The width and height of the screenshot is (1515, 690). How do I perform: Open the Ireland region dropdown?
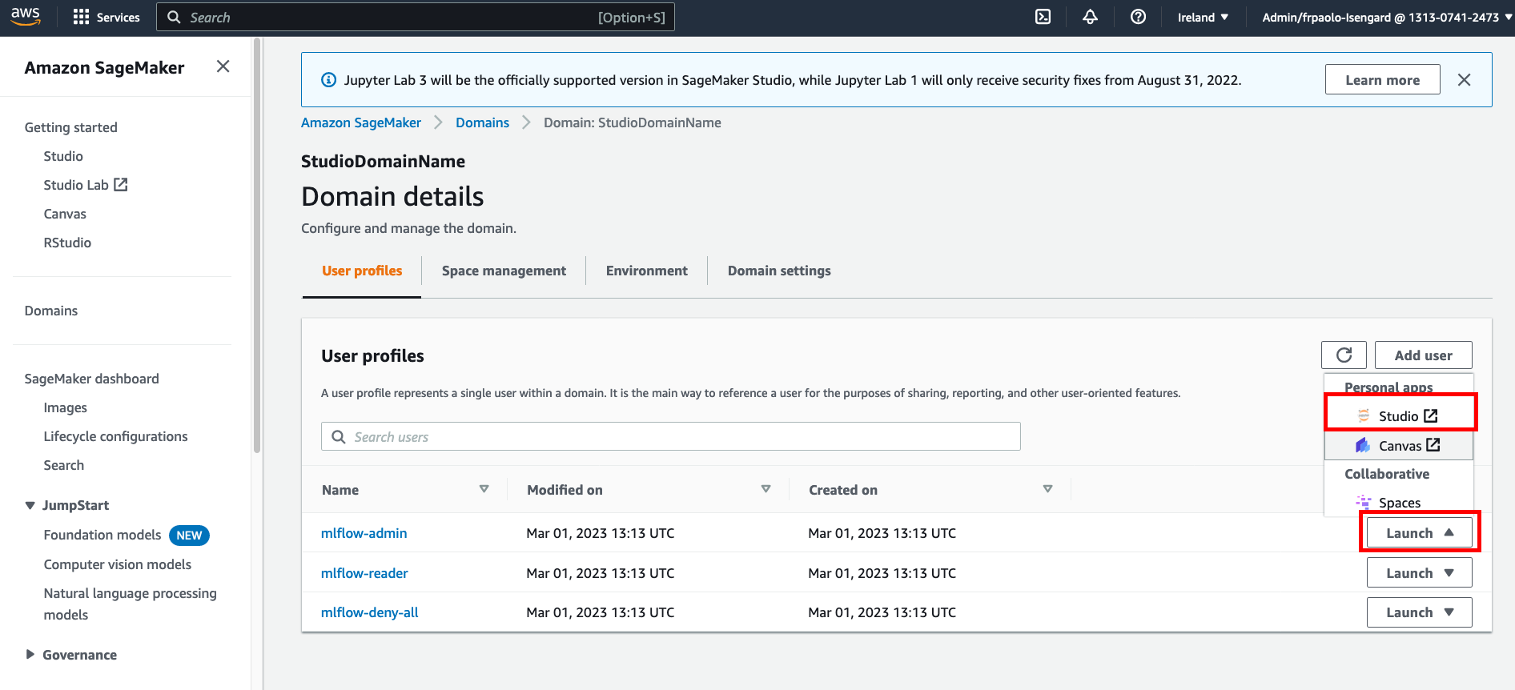(1203, 17)
